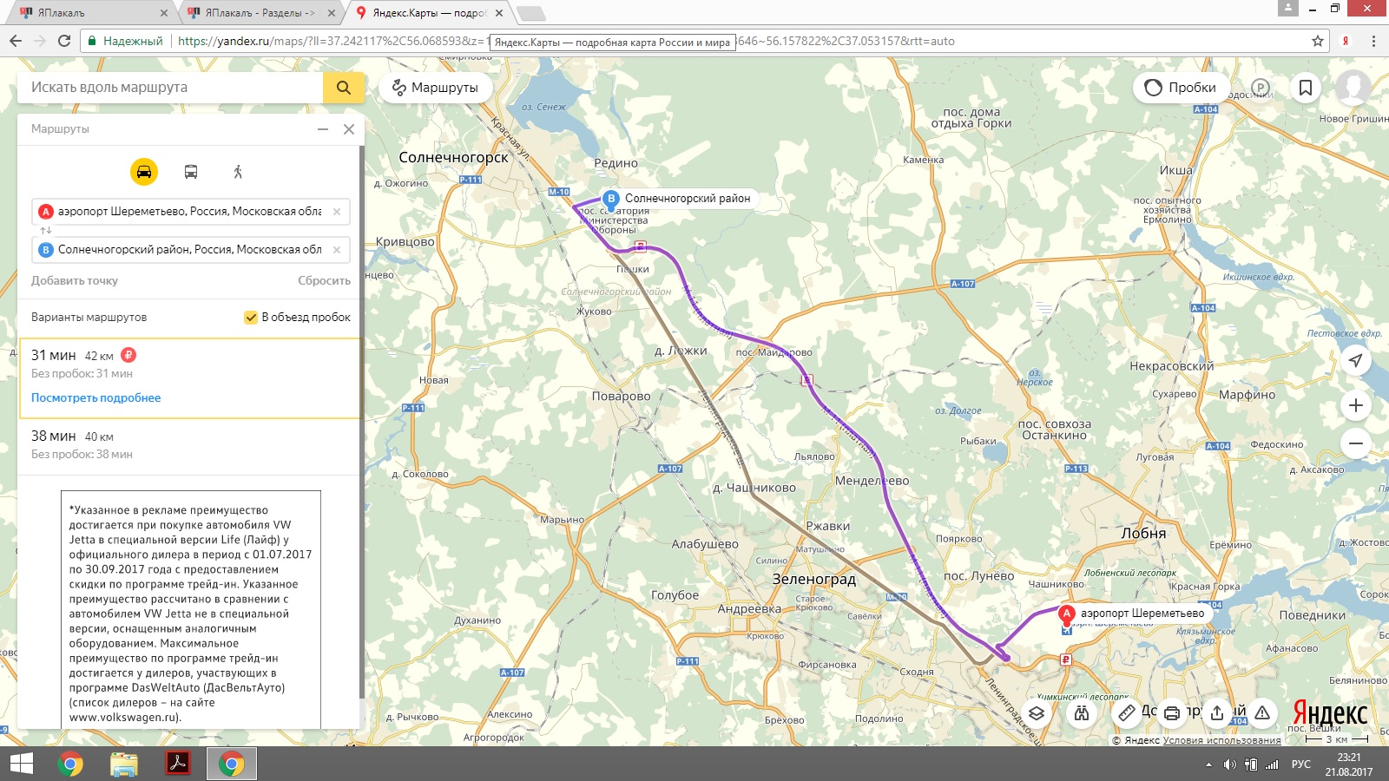
Task: Select the 31 мин 42 км route option
Action: click(x=189, y=378)
